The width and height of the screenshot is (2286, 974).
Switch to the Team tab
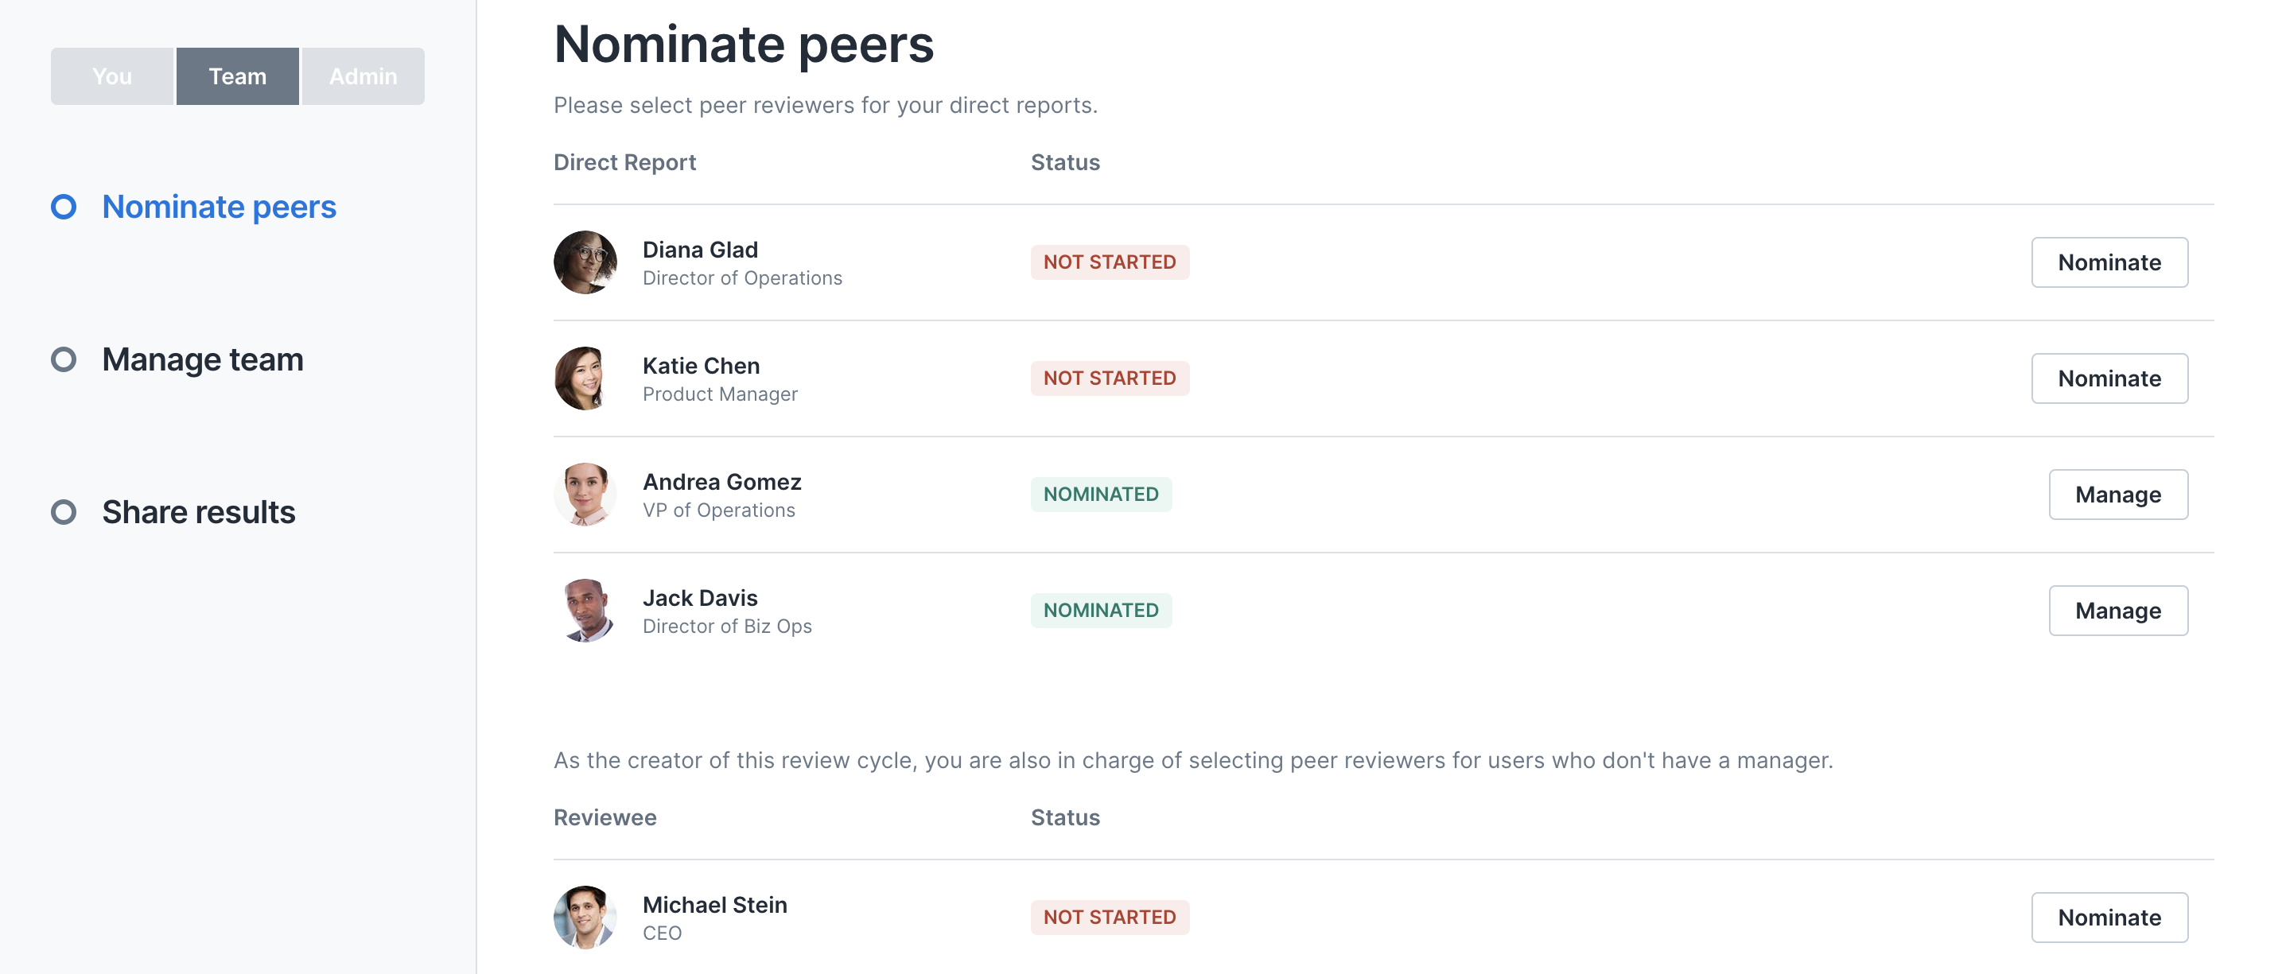(x=238, y=76)
